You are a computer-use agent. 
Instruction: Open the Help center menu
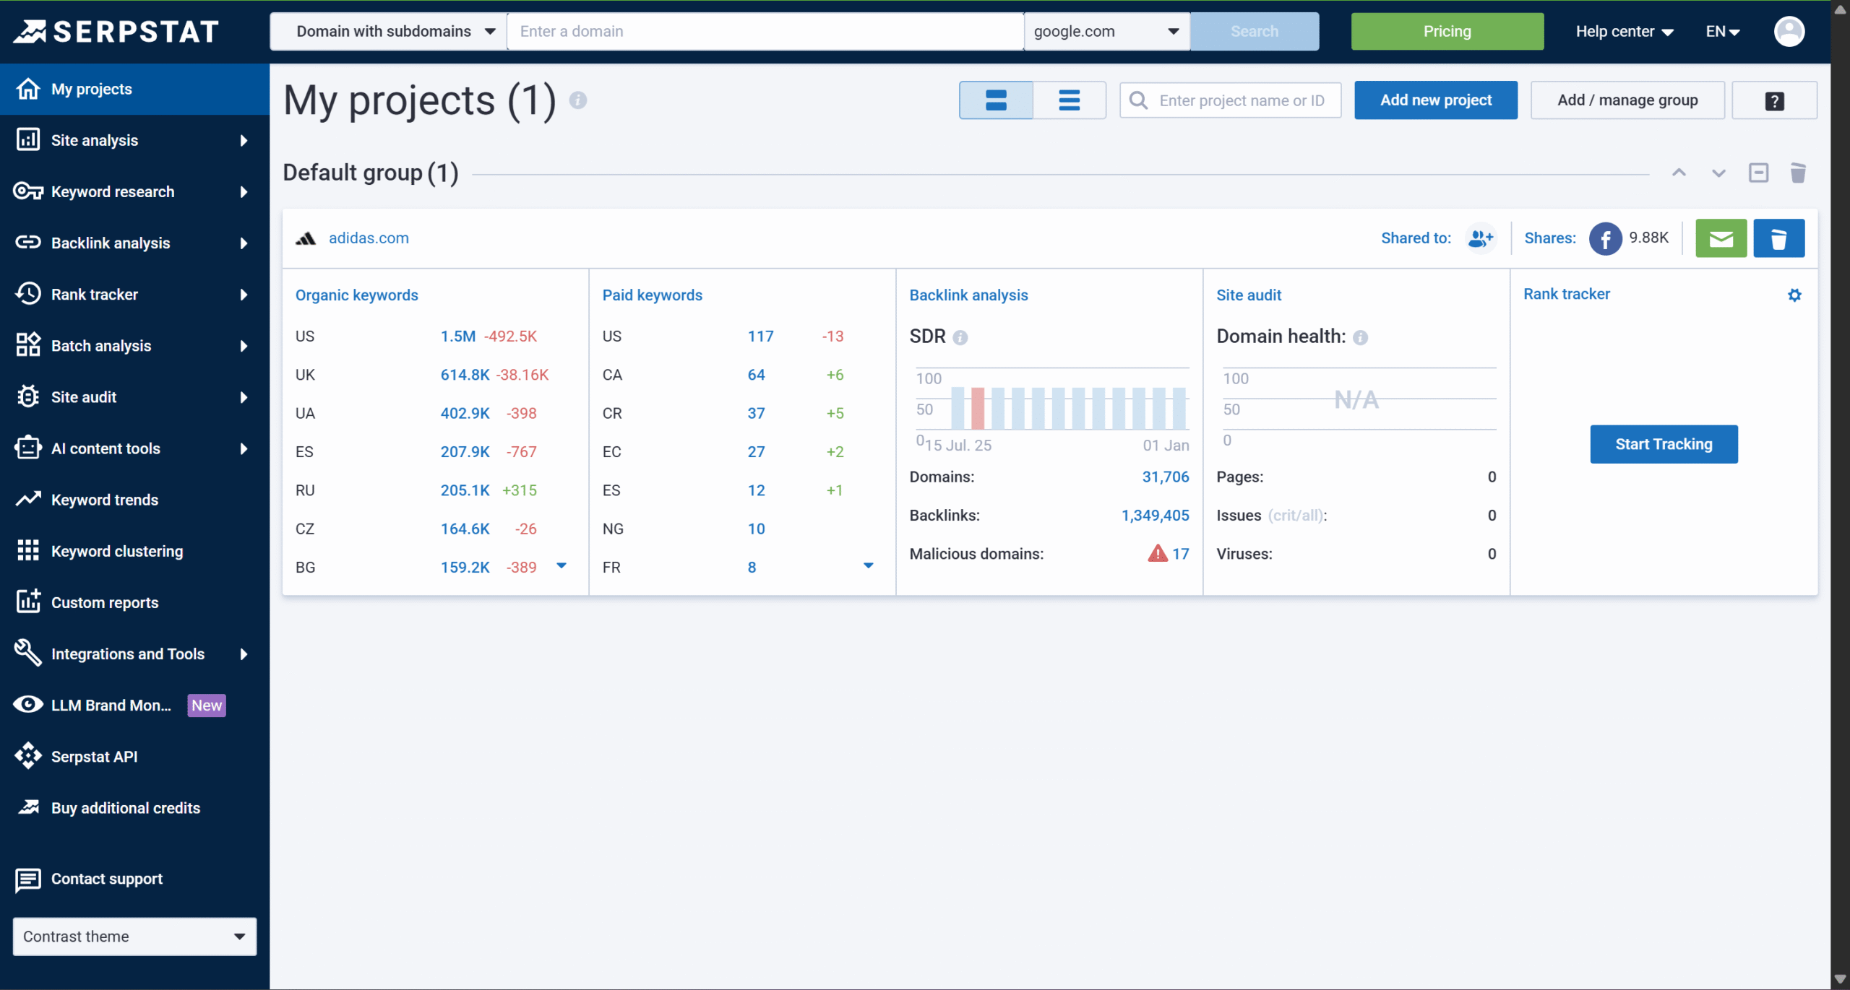pyautogui.click(x=1624, y=31)
